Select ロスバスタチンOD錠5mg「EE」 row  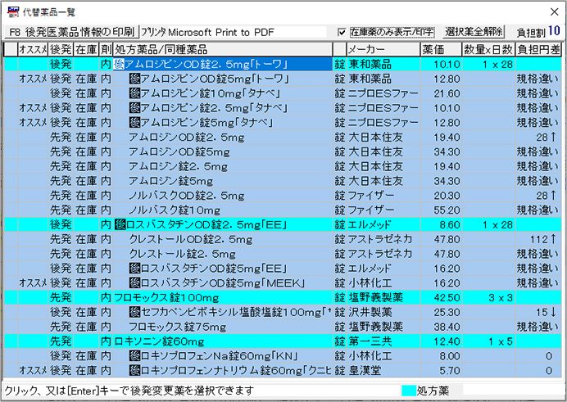(x=283, y=269)
